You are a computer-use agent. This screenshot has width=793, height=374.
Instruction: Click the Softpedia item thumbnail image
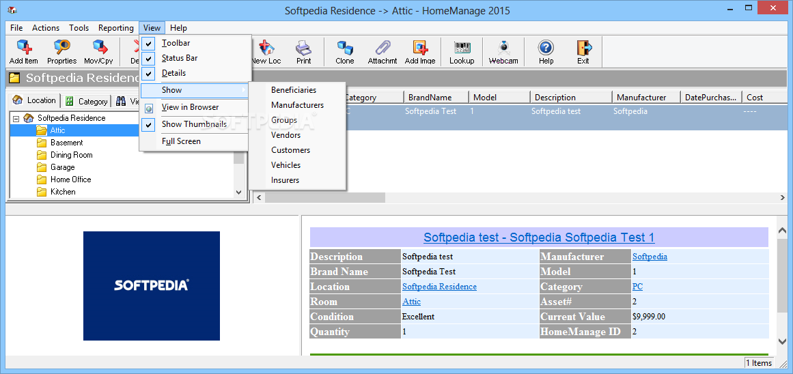[x=151, y=285]
